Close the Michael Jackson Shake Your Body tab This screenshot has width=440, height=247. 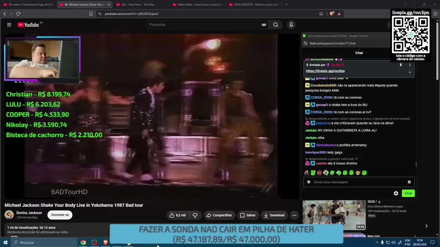[x=109, y=4]
